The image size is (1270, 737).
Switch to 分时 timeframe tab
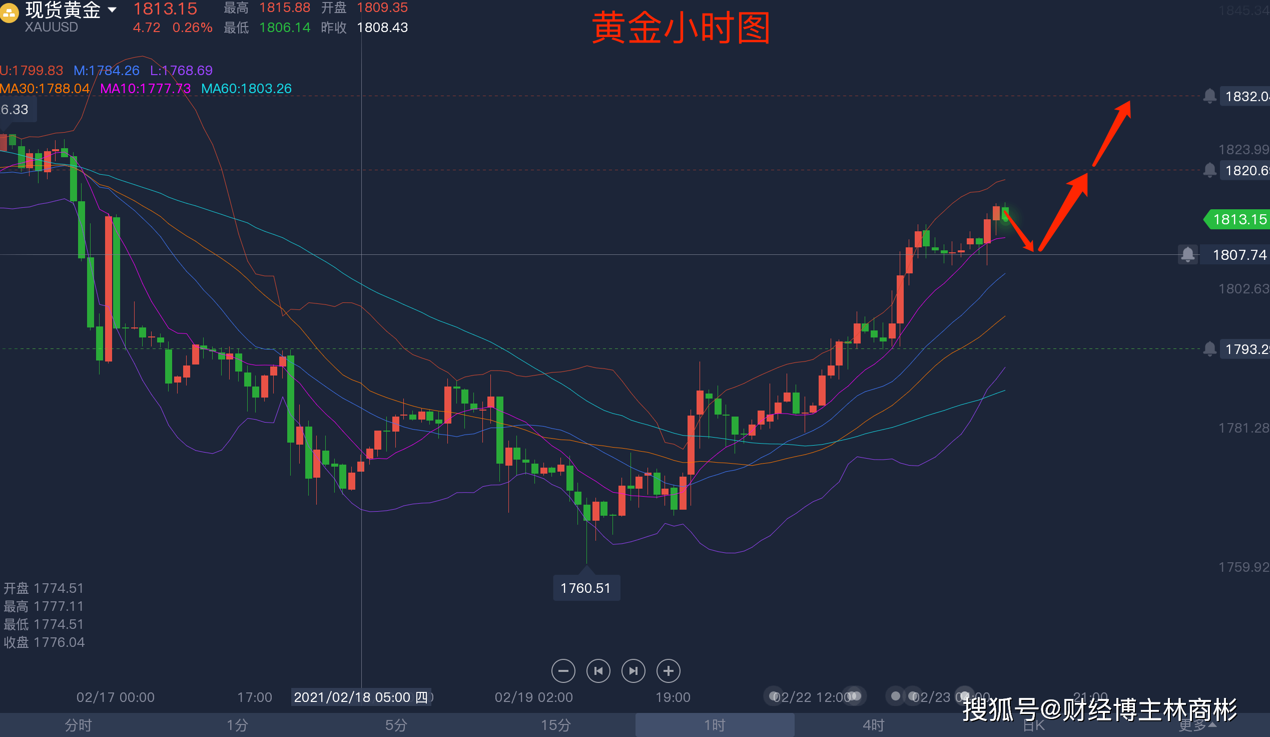(79, 725)
